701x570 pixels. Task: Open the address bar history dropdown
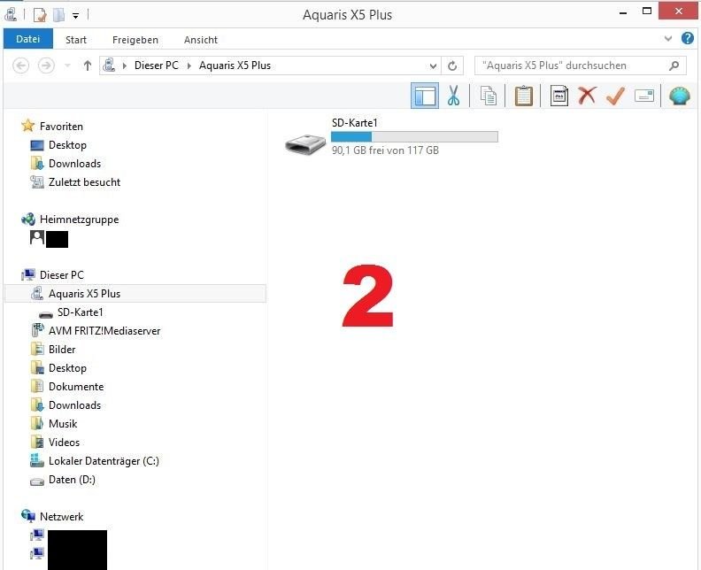coord(433,65)
